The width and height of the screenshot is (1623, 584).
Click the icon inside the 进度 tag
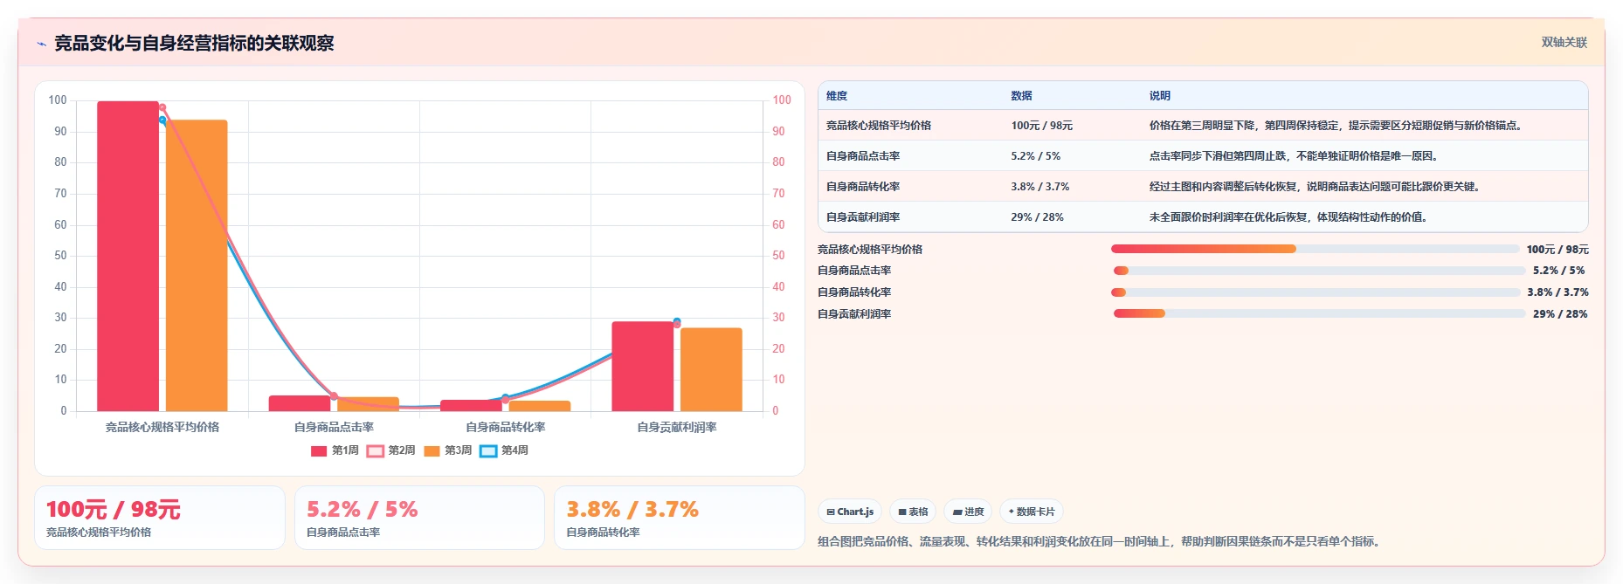[x=957, y=512]
